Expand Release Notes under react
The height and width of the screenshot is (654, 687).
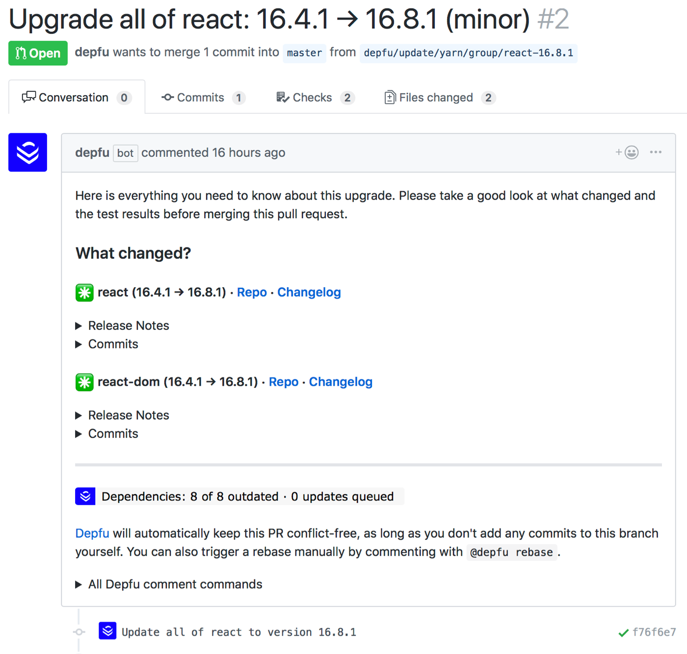[x=128, y=326]
